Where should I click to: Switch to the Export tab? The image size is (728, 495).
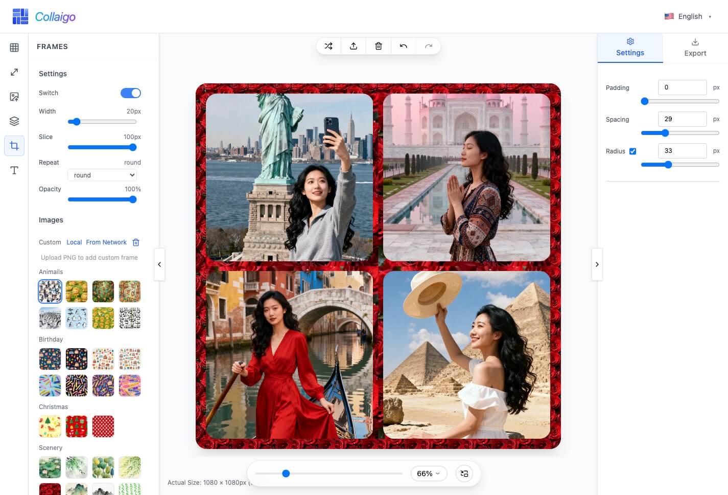695,48
